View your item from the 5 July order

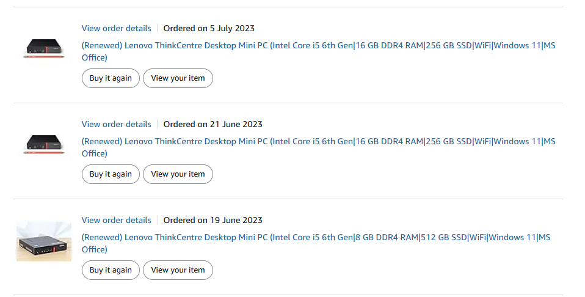pos(178,78)
